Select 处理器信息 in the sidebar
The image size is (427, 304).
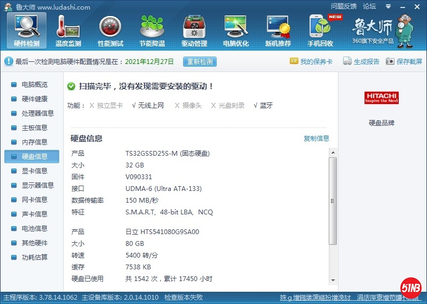37,114
